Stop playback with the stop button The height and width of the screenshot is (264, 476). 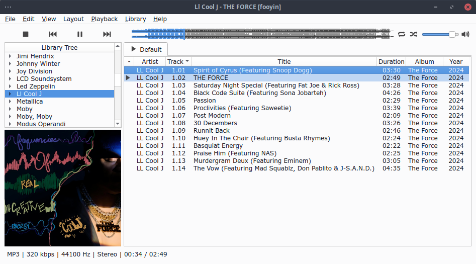point(26,34)
